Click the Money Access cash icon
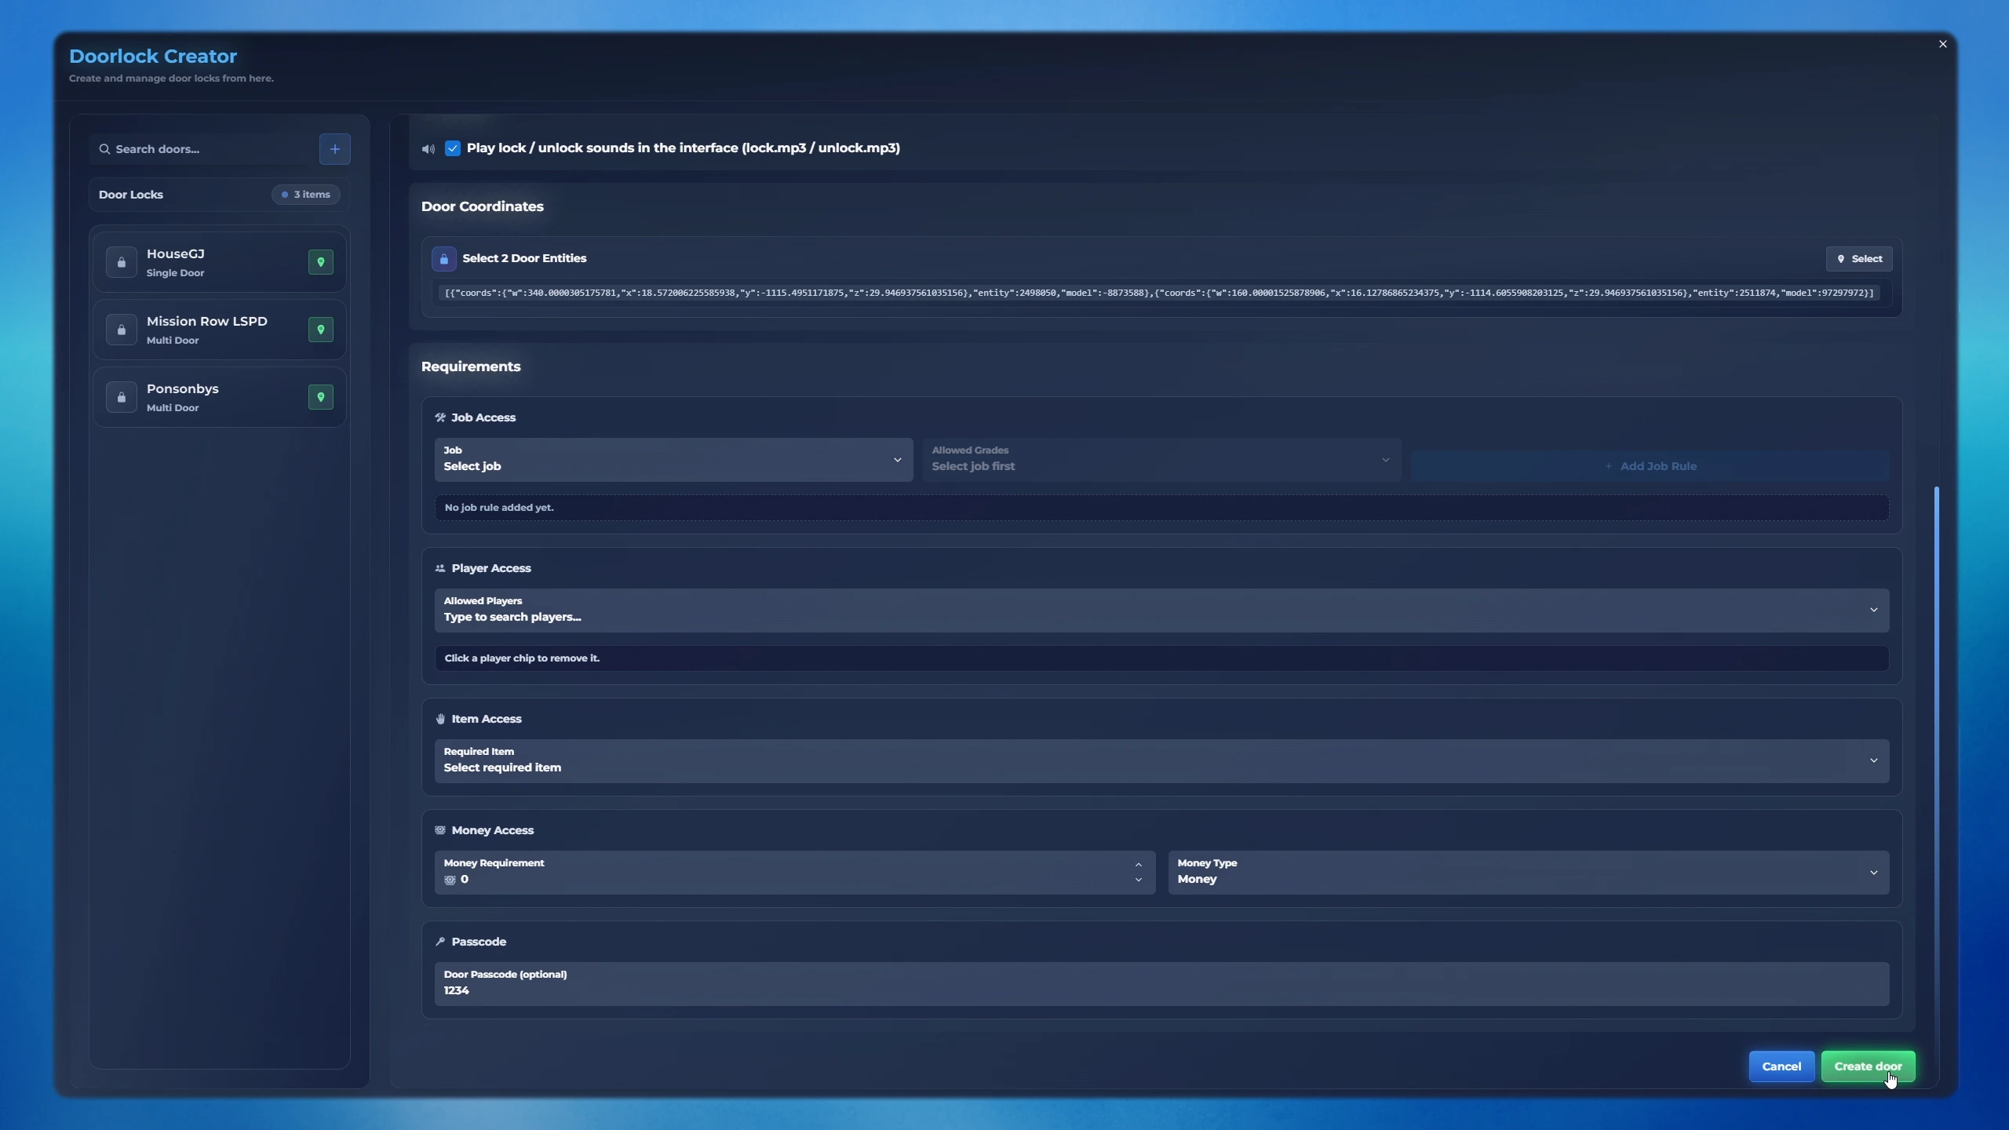 (x=440, y=830)
